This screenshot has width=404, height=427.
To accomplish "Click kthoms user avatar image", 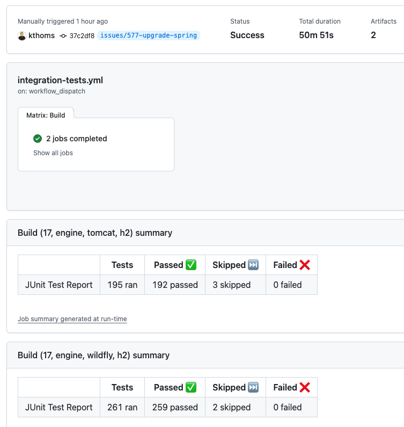I will 22,35.
